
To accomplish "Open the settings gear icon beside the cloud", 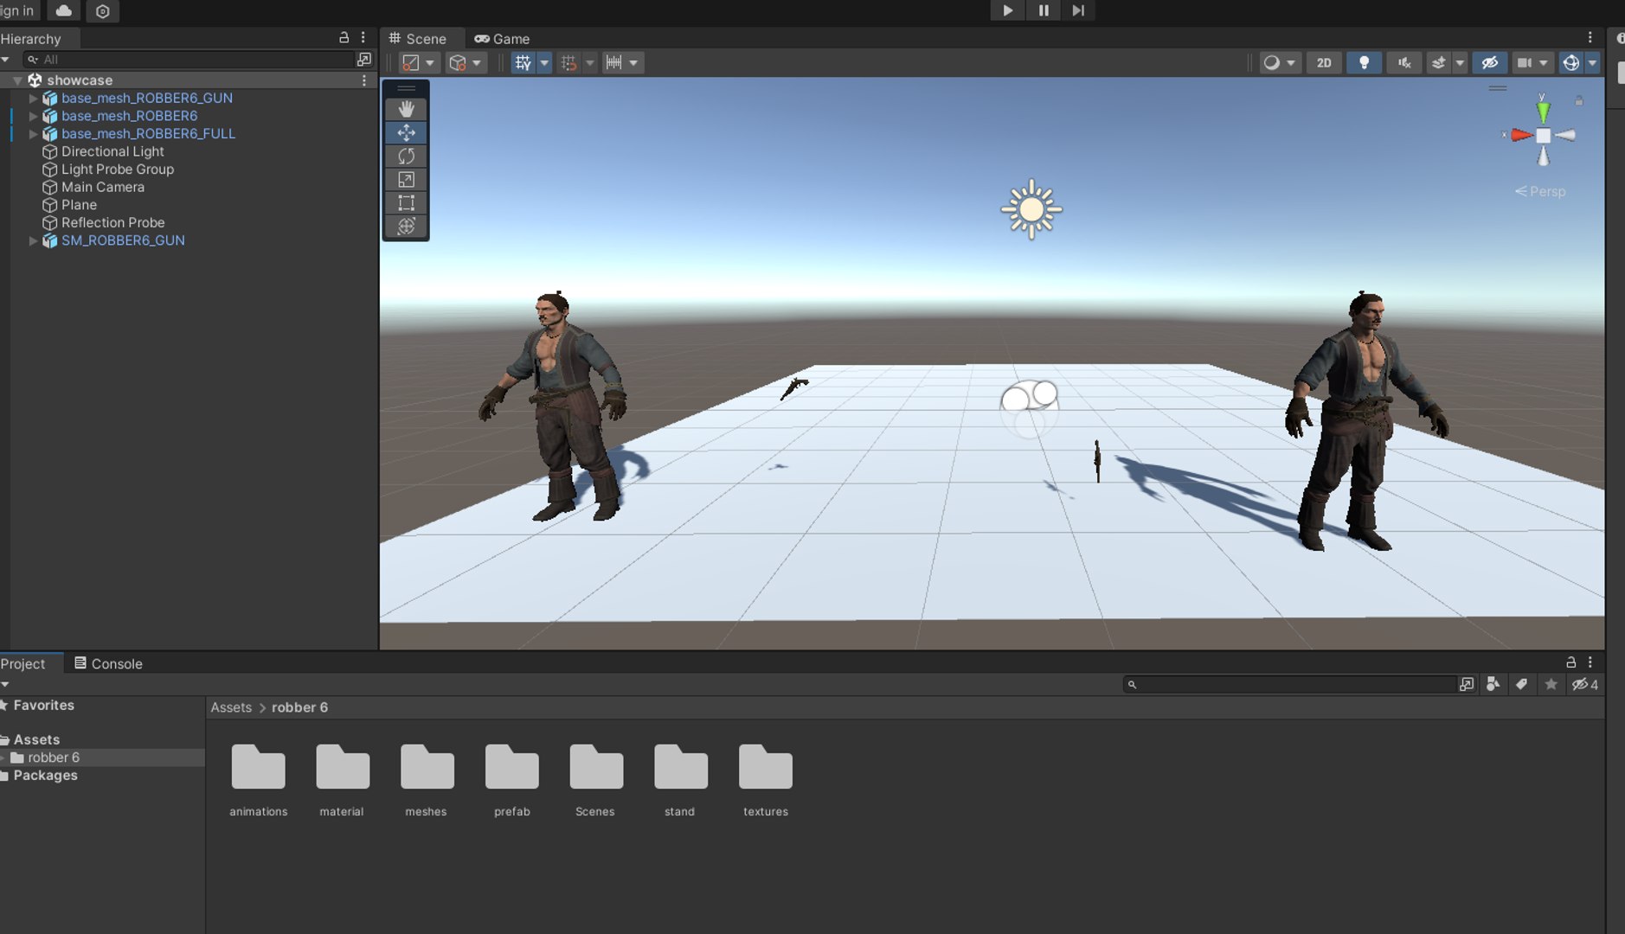I will click(x=102, y=11).
